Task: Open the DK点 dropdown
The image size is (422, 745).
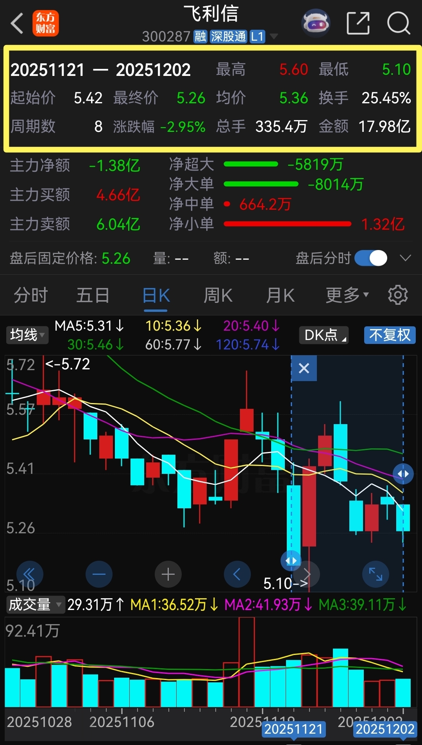Action: (324, 335)
